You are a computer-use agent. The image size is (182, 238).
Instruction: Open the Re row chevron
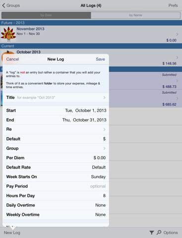tap(104, 129)
